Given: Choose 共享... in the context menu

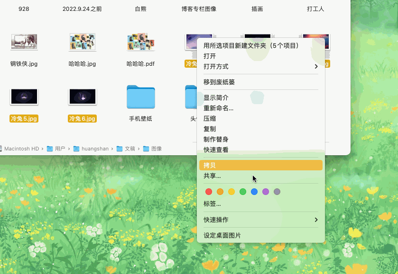Looking at the screenshot, I should [261, 176].
